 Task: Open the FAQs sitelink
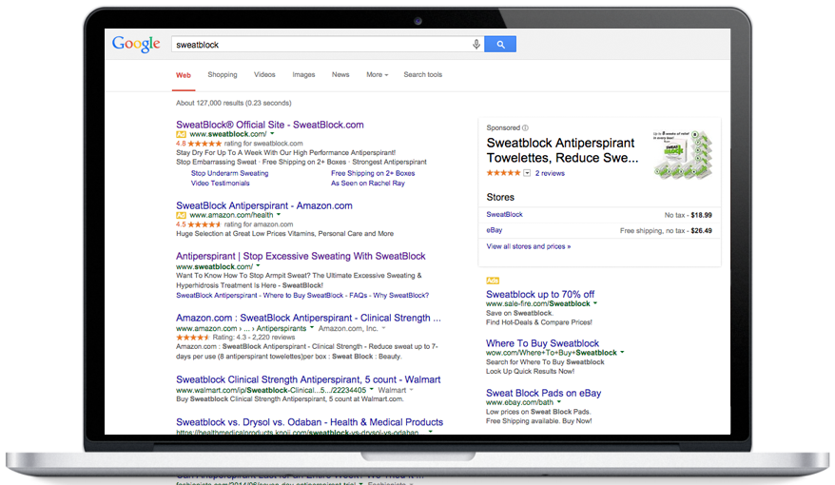tap(359, 296)
